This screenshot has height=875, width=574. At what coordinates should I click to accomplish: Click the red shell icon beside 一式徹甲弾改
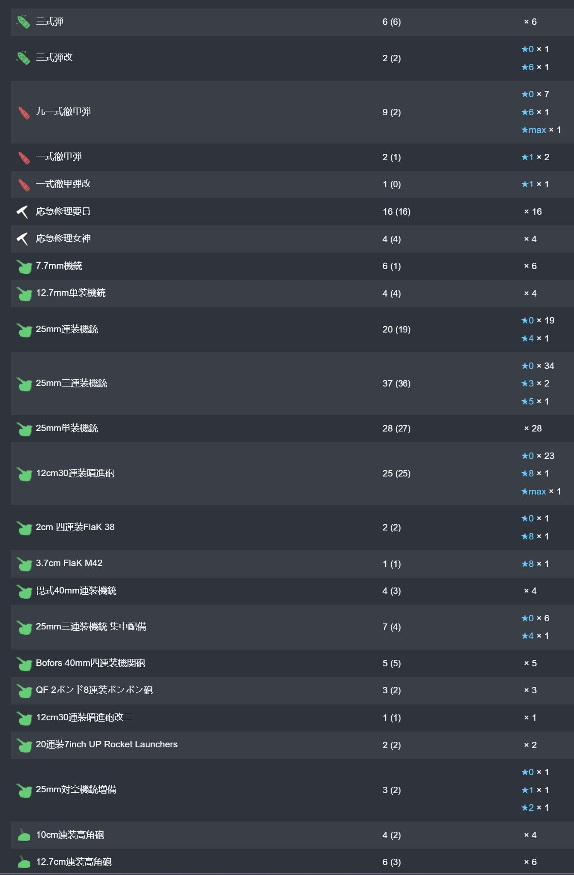24,185
